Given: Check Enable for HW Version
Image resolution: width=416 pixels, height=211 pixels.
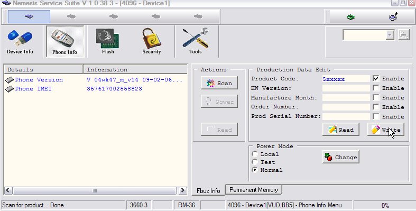Looking at the screenshot, I should click(376, 88).
